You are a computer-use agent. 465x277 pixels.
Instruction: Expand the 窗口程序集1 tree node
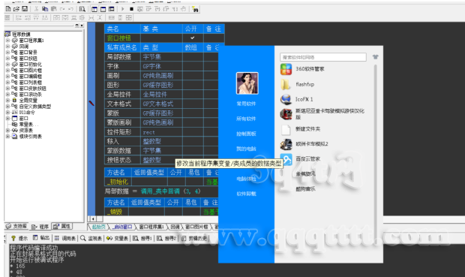[x=7, y=41]
